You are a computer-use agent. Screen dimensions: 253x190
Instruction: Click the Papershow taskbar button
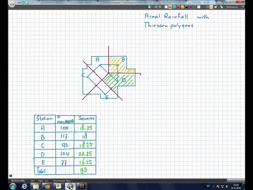70,187
